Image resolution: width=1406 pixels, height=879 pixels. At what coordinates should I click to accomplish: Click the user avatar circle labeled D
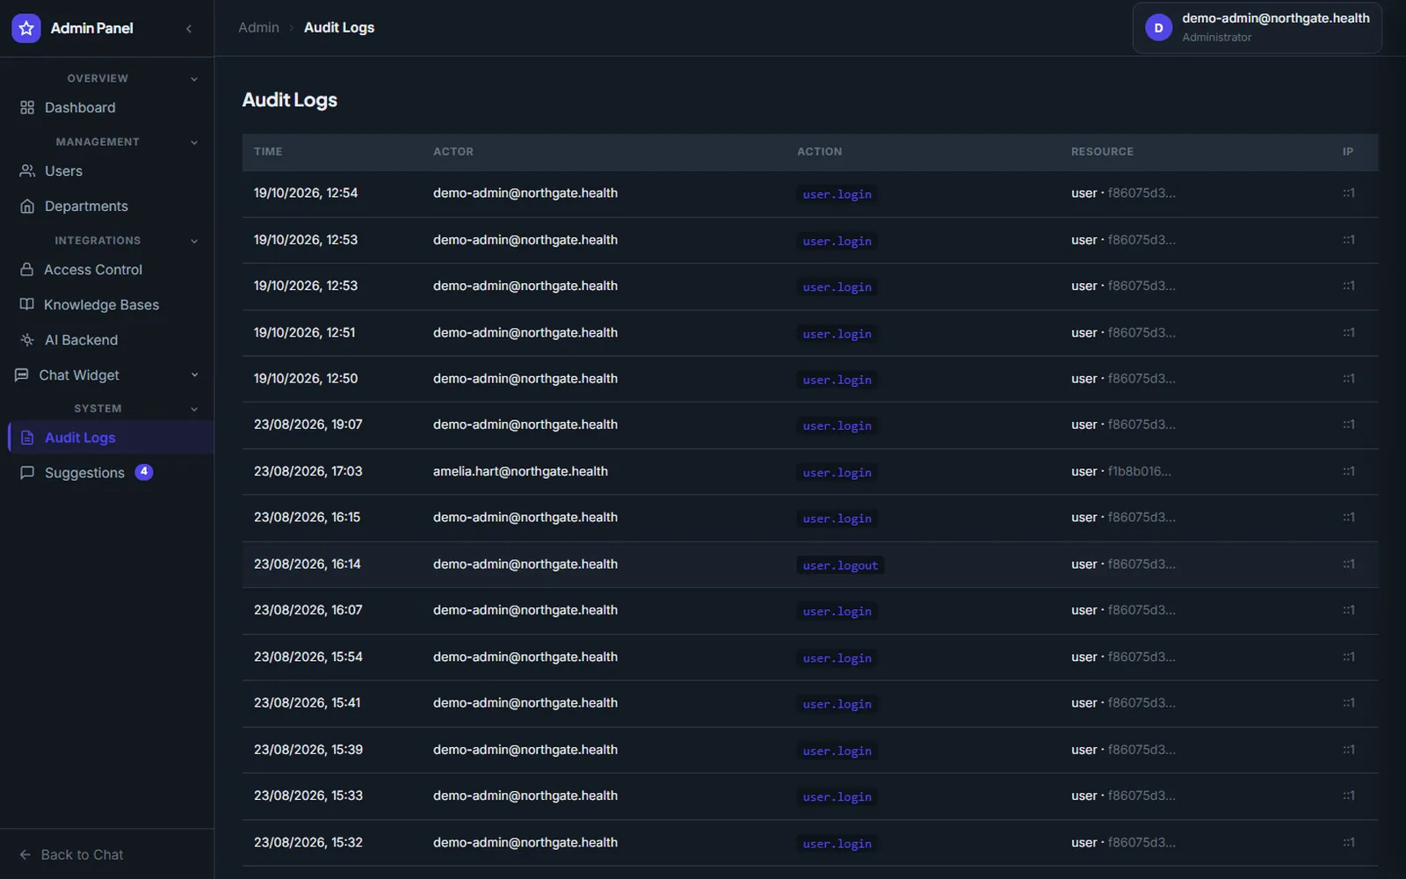click(x=1158, y=28)
